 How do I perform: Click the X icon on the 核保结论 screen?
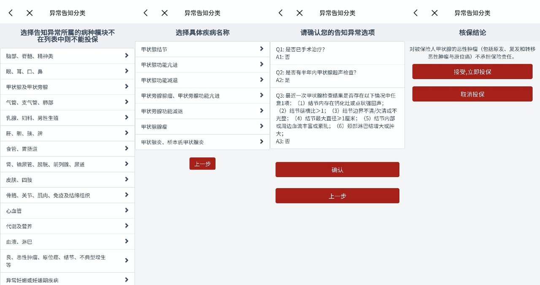pyautogui.click(x=435, y=13)
